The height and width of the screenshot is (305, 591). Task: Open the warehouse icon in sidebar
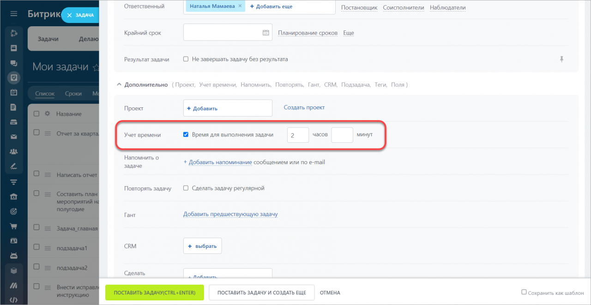coord(14,197)
